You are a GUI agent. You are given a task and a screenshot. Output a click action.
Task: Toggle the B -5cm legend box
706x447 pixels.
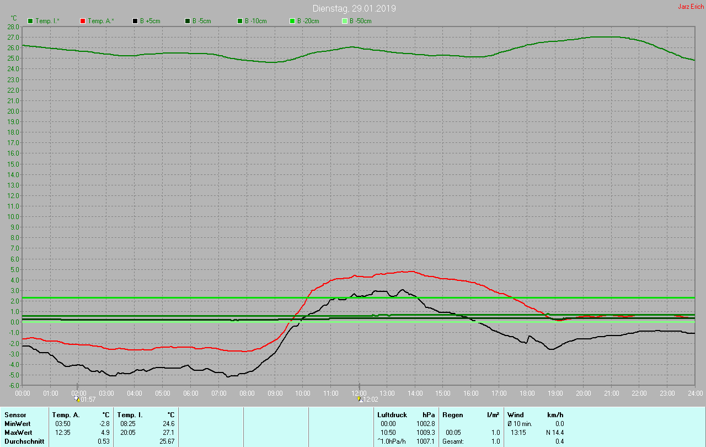(x=188, y=21)
